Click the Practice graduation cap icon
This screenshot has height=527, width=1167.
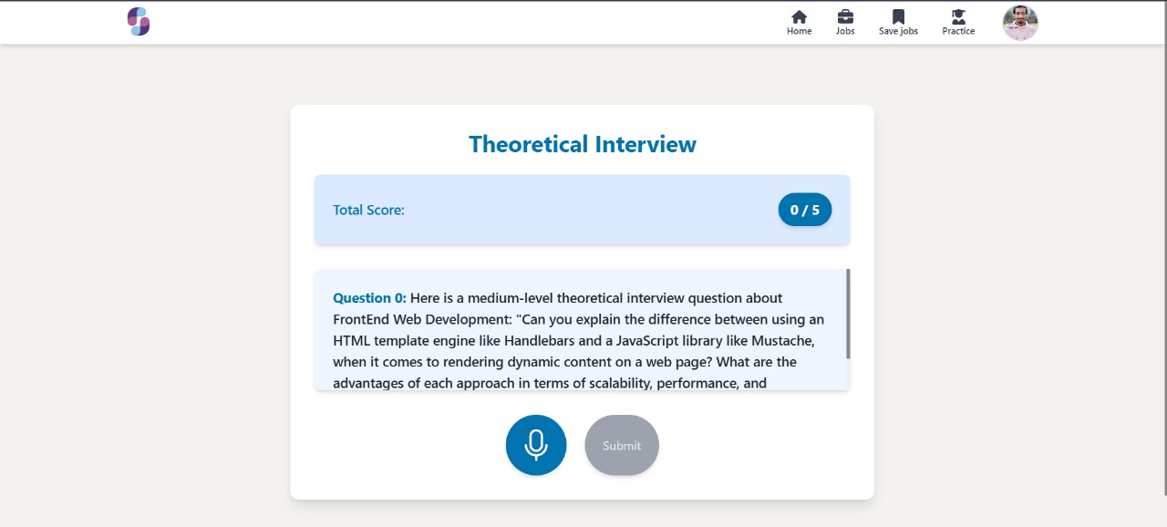(958, 16)
